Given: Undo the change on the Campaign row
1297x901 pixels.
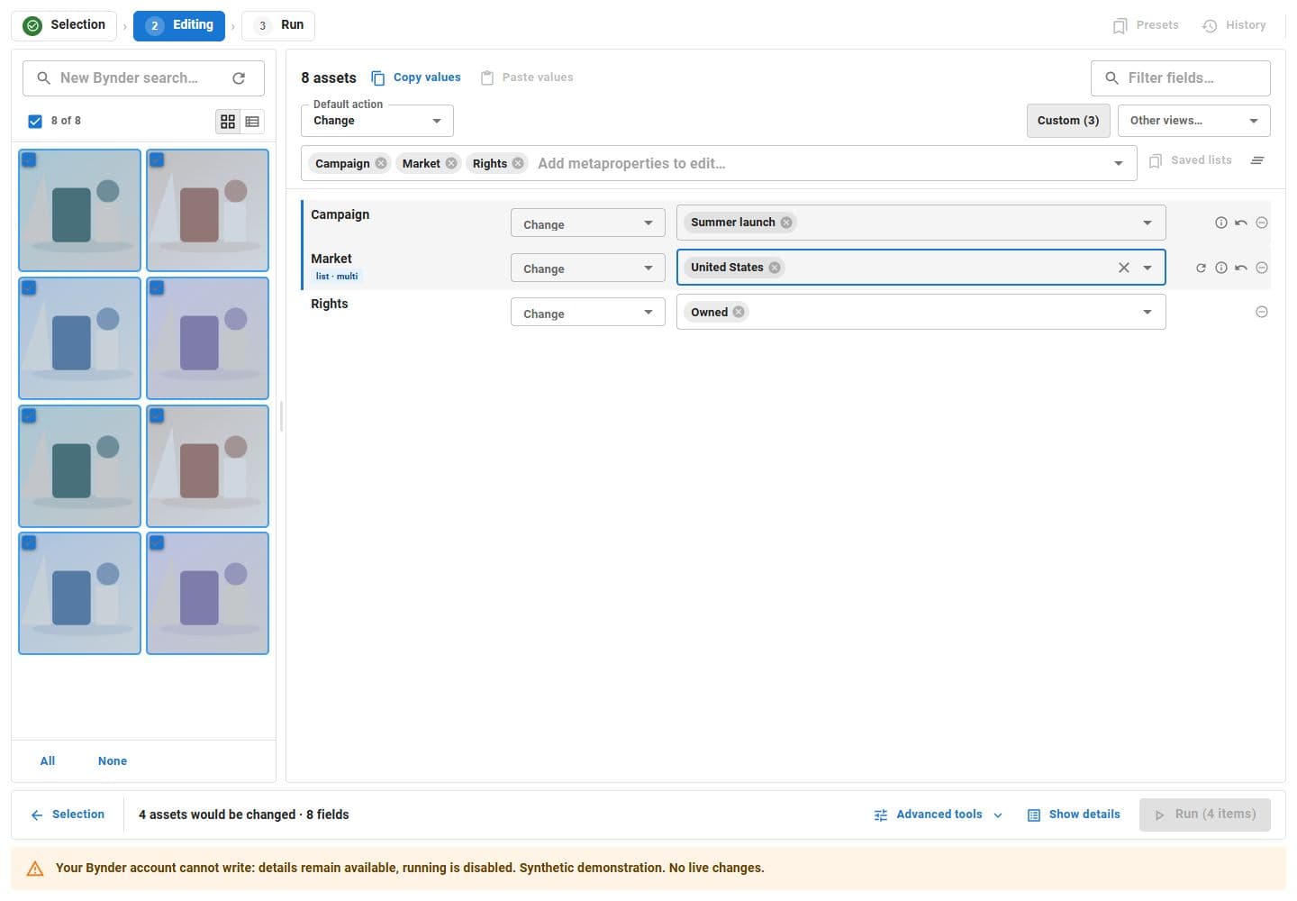Looking at the screenshot, I should pos(1241,223).
